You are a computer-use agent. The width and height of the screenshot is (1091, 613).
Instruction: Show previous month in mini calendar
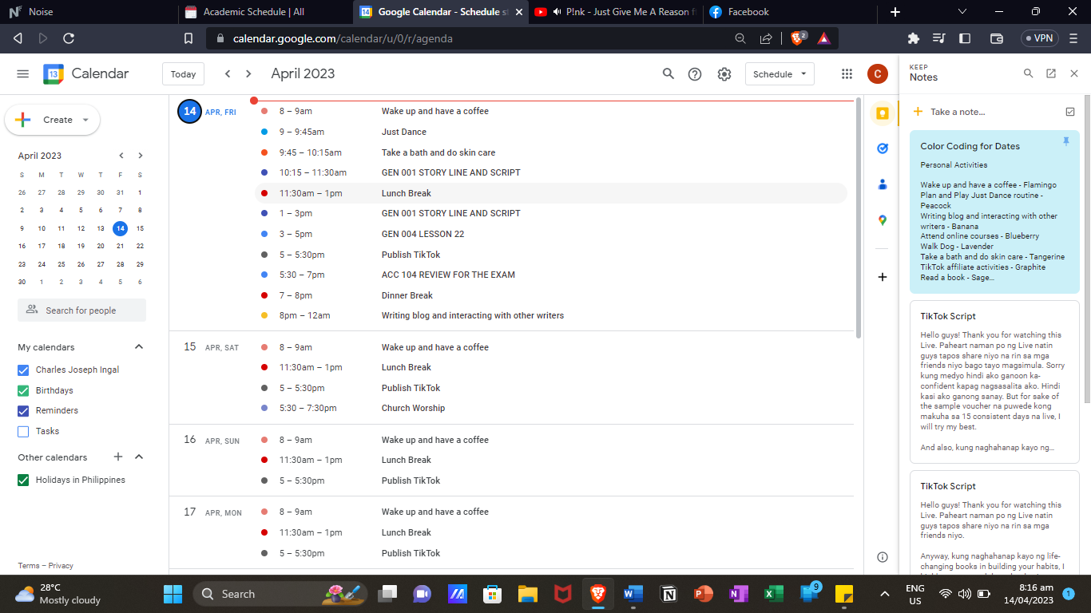(x=121, y=156)
